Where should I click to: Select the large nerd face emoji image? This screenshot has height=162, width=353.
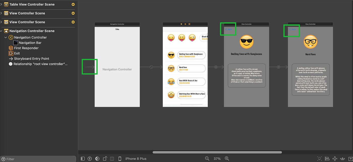tap(310, 42)
